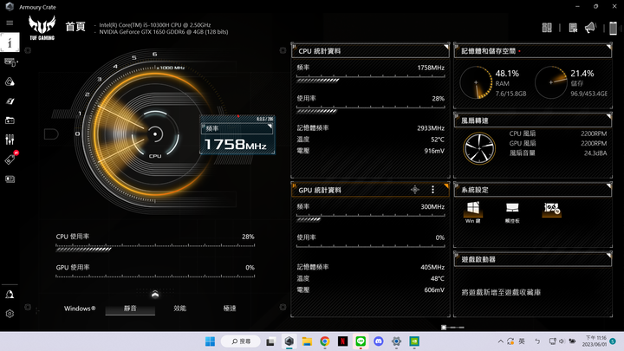Click corner arrow of GPU 統計資料 panel
The height and width of the screenshot is (351, 624).
[x=446, y=185]
